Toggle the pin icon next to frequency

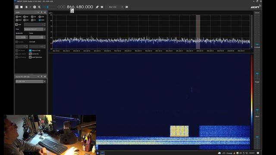tap(97, 7)
